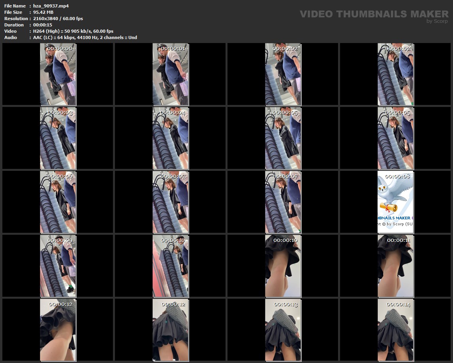The image size is (453, 363).
Task: Select the thumbnail stamped 00:00:01
Action: coord(171,75)
